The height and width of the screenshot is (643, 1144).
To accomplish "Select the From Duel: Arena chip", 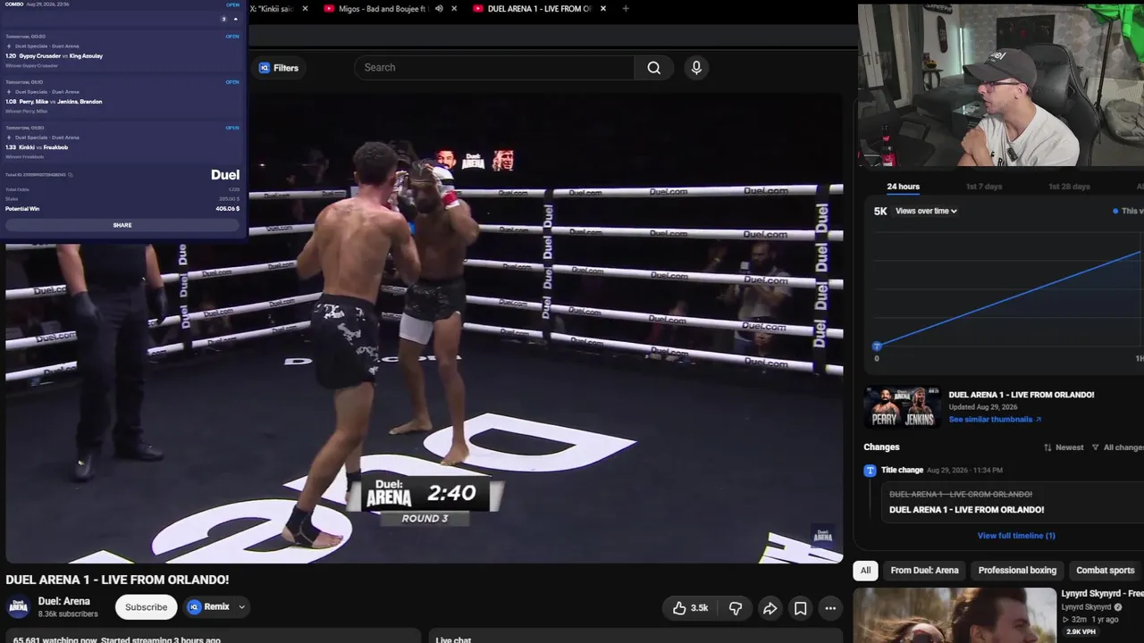I will coord(924,571).
